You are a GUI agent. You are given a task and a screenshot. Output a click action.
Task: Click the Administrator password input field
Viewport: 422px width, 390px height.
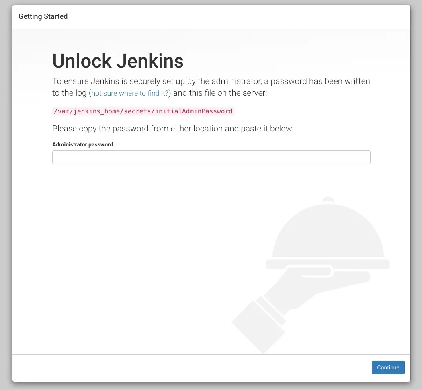click(211, 157)
